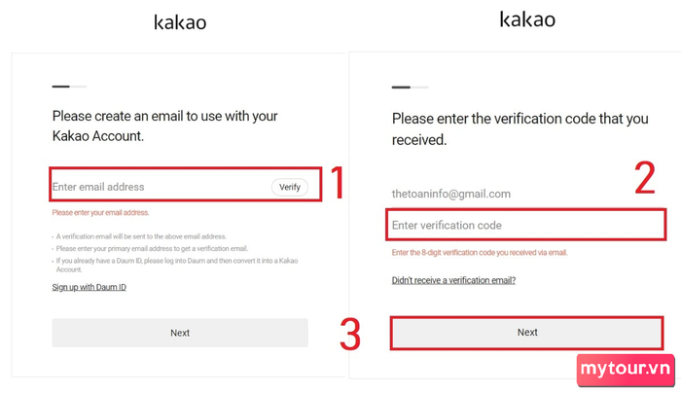Screen dimensions: 681x394
Task: Click the red annotation number 2
Action: (x=644, y=178)
